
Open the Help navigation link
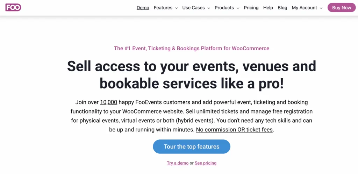point(268,8)
